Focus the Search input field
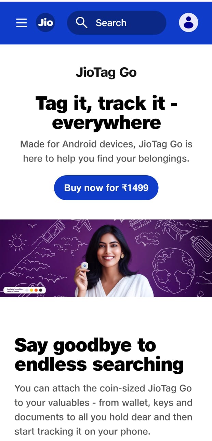The height and width of the screenshot is (441, 212). (117, 23)
